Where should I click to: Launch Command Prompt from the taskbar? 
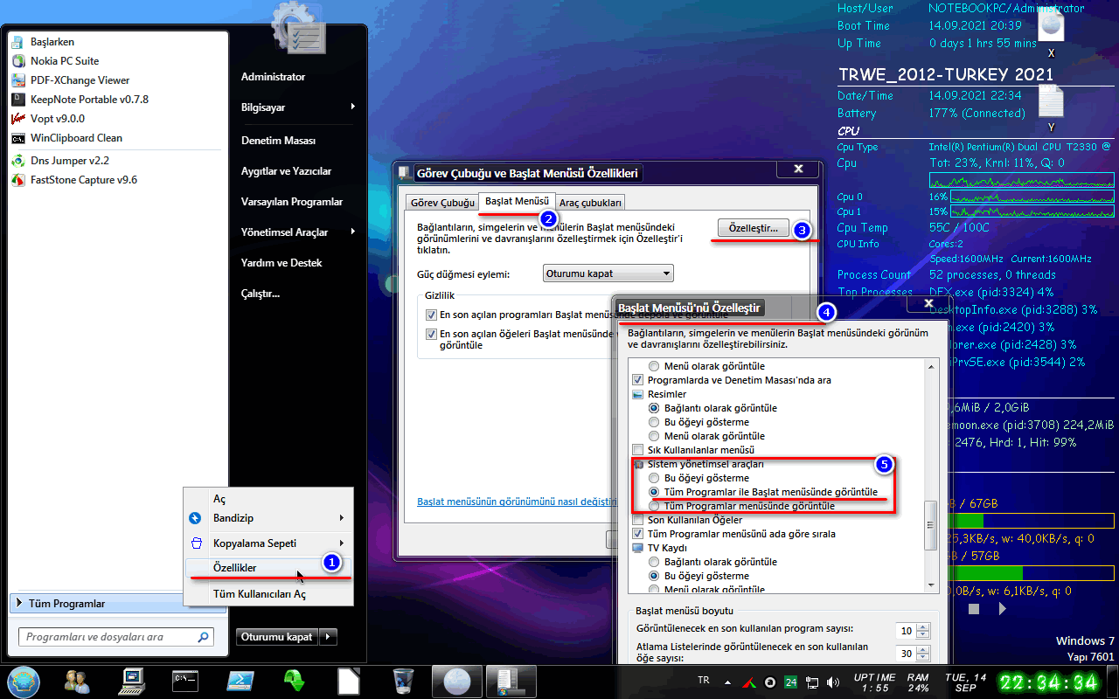(x=185, y=681)
